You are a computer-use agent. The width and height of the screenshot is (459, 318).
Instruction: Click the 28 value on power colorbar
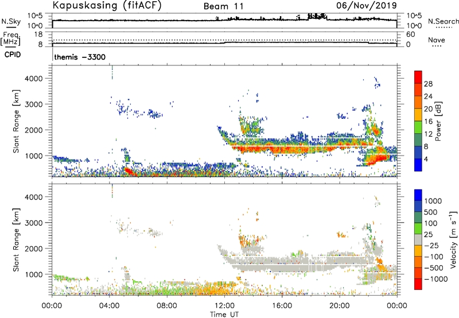(x=428, y=84)
